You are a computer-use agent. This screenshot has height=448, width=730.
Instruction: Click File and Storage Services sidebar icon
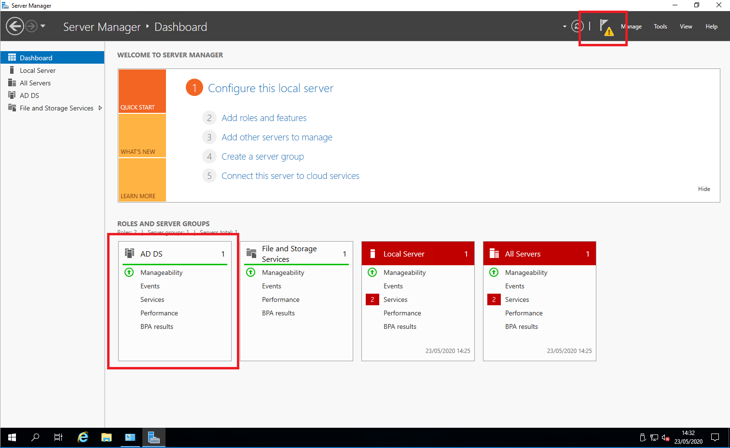click(x=12, y=108)
